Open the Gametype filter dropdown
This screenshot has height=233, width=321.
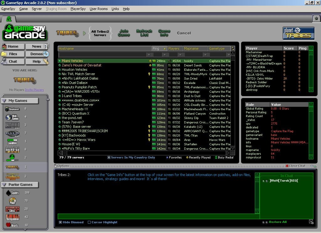[x=229, y=54]
